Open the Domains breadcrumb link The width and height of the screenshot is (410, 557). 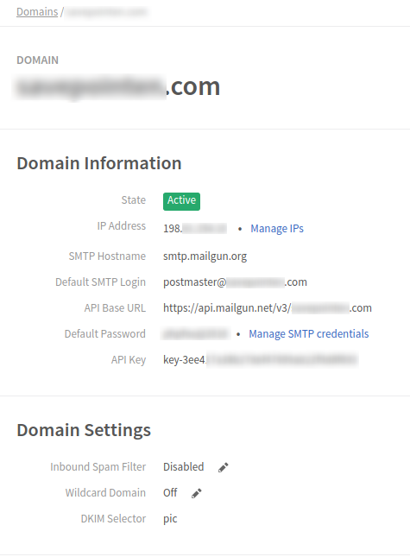[x=37, y=12]
